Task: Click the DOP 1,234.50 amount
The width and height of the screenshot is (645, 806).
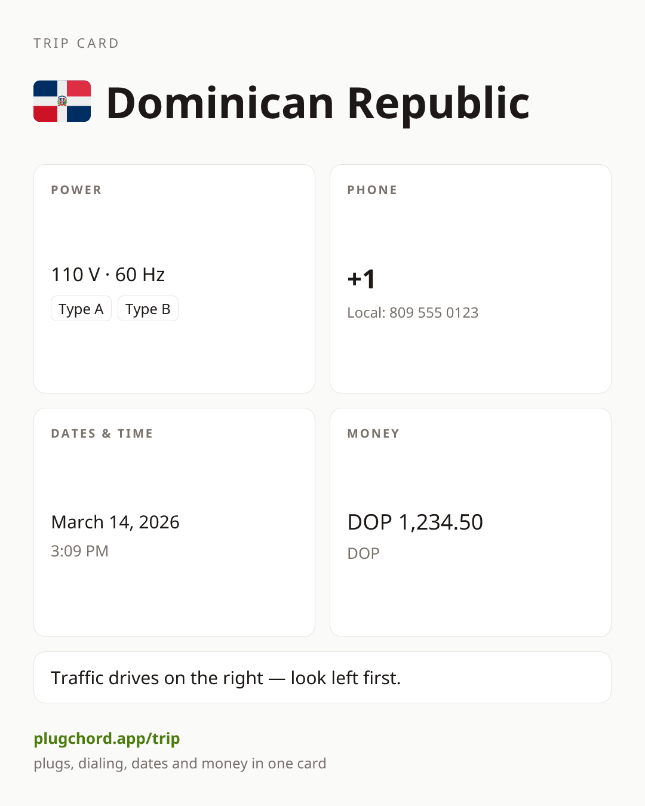Action: 415,522
